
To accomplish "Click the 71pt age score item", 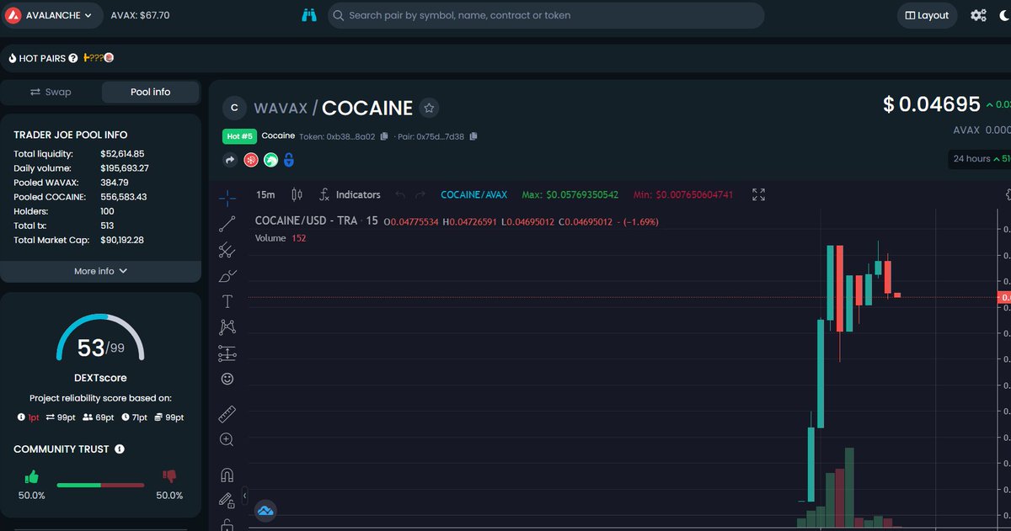I will [135, 417].
